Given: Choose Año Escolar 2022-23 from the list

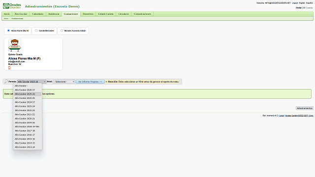Looking at the screenshot, I should [28, 110].
